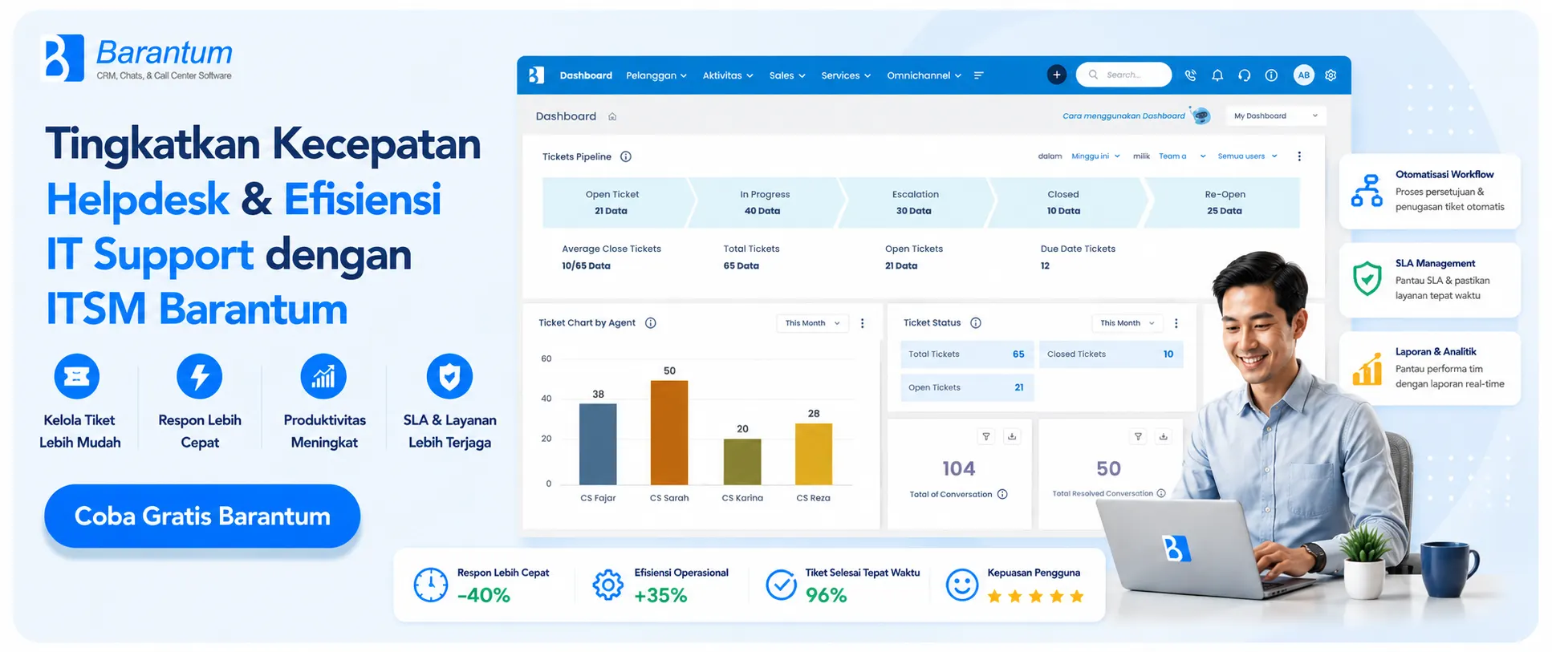Select the Re-Open pipeline stage
The image size is (1552, 652).
(x=1224, y=203)
